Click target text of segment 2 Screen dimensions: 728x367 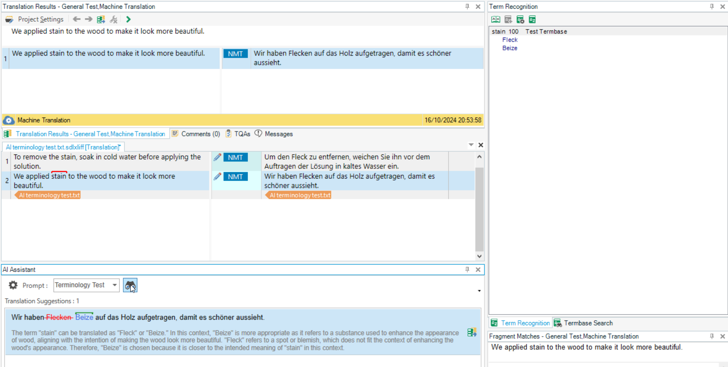[355, 181]
